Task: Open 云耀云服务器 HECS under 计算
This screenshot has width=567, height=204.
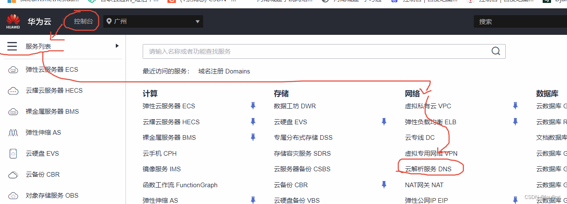Action: pyautogui.click(x=171, y=122)
